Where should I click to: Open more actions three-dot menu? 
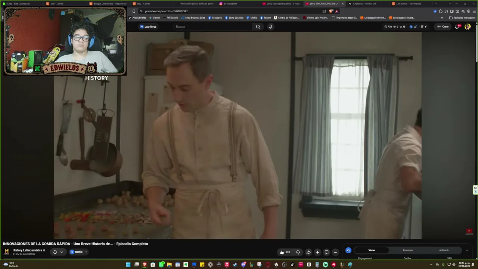(x=335, y=252)
